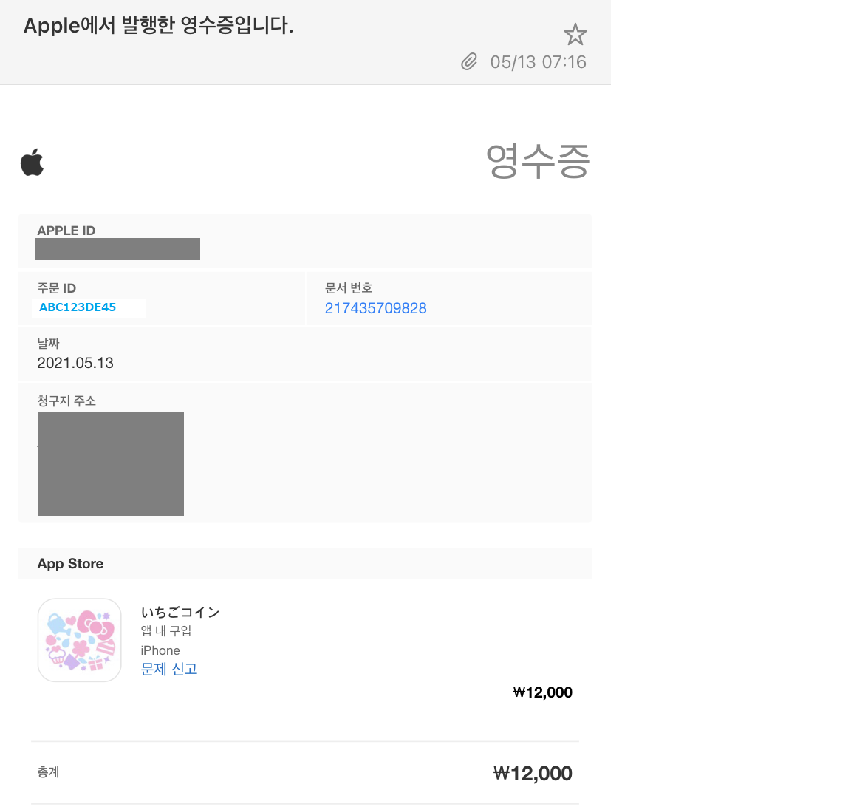Click the iPhone device label
Image resolution: width=851 pixels, height=807 pixels.
pos(160,650)
